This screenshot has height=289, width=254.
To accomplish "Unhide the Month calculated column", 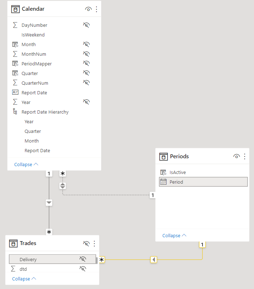I will pyautogui.click(x=86, y=44).
